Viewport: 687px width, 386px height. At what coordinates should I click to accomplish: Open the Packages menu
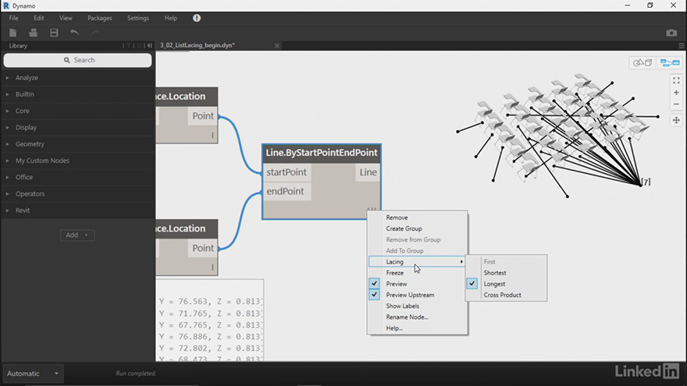point(99,18)
